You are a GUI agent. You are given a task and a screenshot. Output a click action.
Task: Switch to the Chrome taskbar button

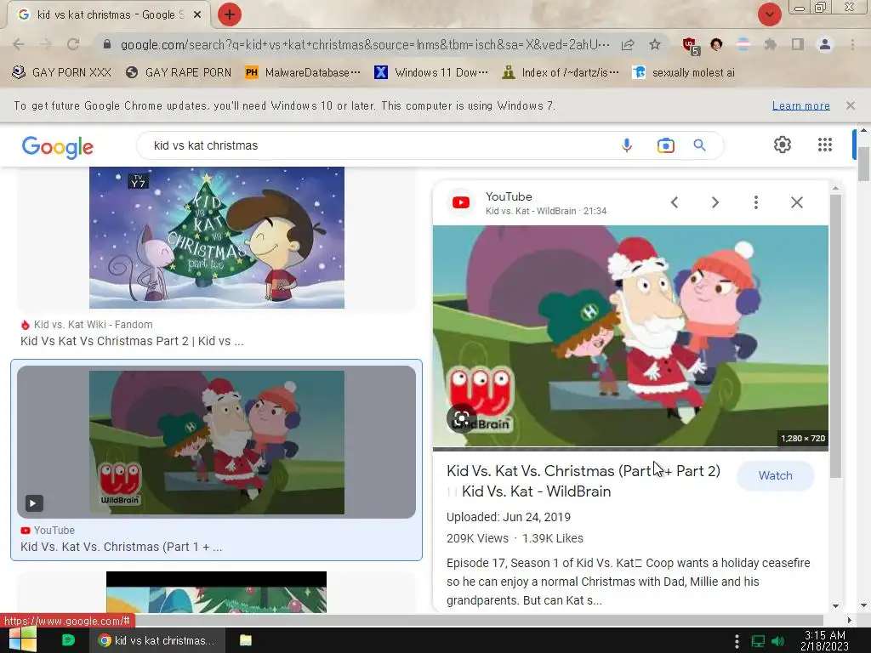click(157, 640)
